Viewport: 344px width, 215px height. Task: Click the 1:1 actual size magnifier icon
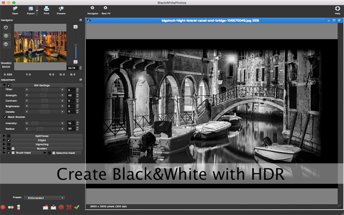click(x=6, y=45)
